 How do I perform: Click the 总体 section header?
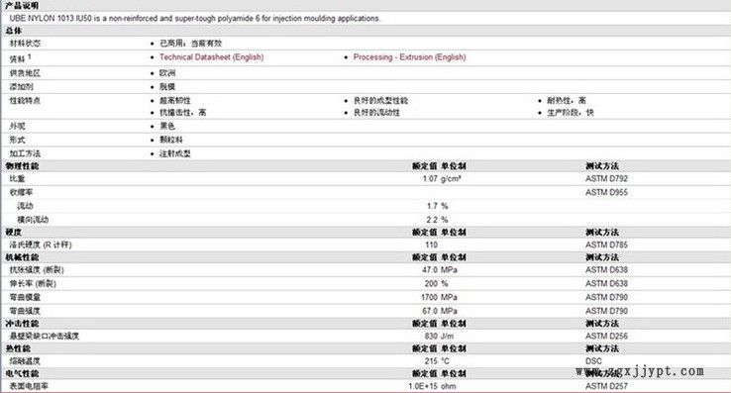14,31
